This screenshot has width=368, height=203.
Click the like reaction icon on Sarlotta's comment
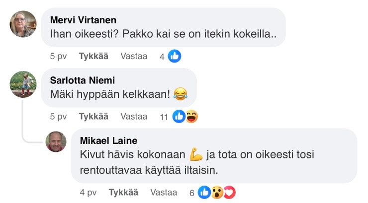point(179,117)
